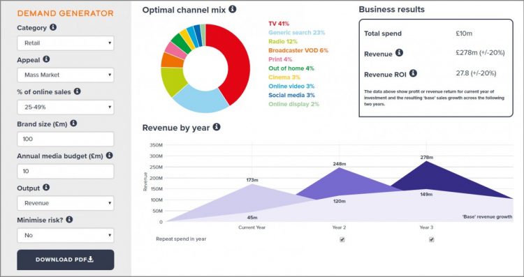Click the £278m (+/-20%) revenue value
The image size is (524, 277).
pos(480,53)
